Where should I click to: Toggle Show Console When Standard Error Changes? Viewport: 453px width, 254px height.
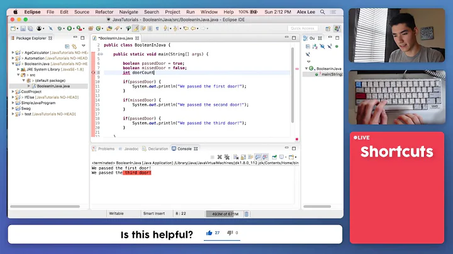[265, 157]
